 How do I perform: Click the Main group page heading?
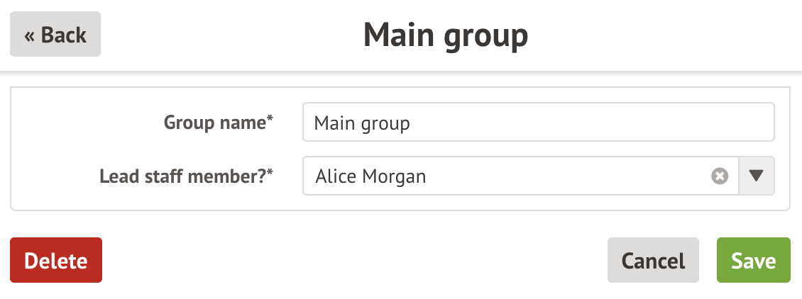click(446, 35)
